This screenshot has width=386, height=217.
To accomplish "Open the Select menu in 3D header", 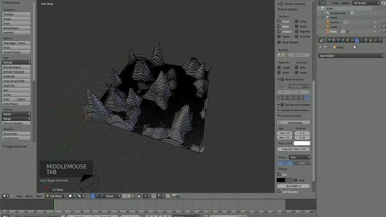I will (29, 197).
